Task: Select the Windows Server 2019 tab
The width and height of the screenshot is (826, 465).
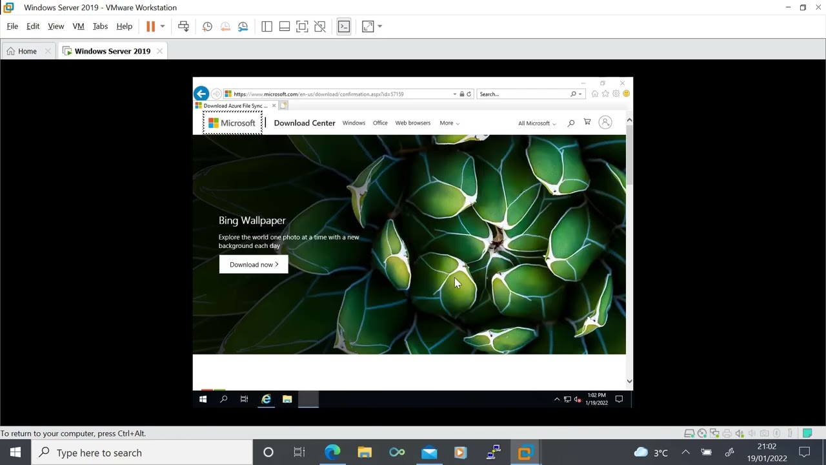Action: point(112,51)
